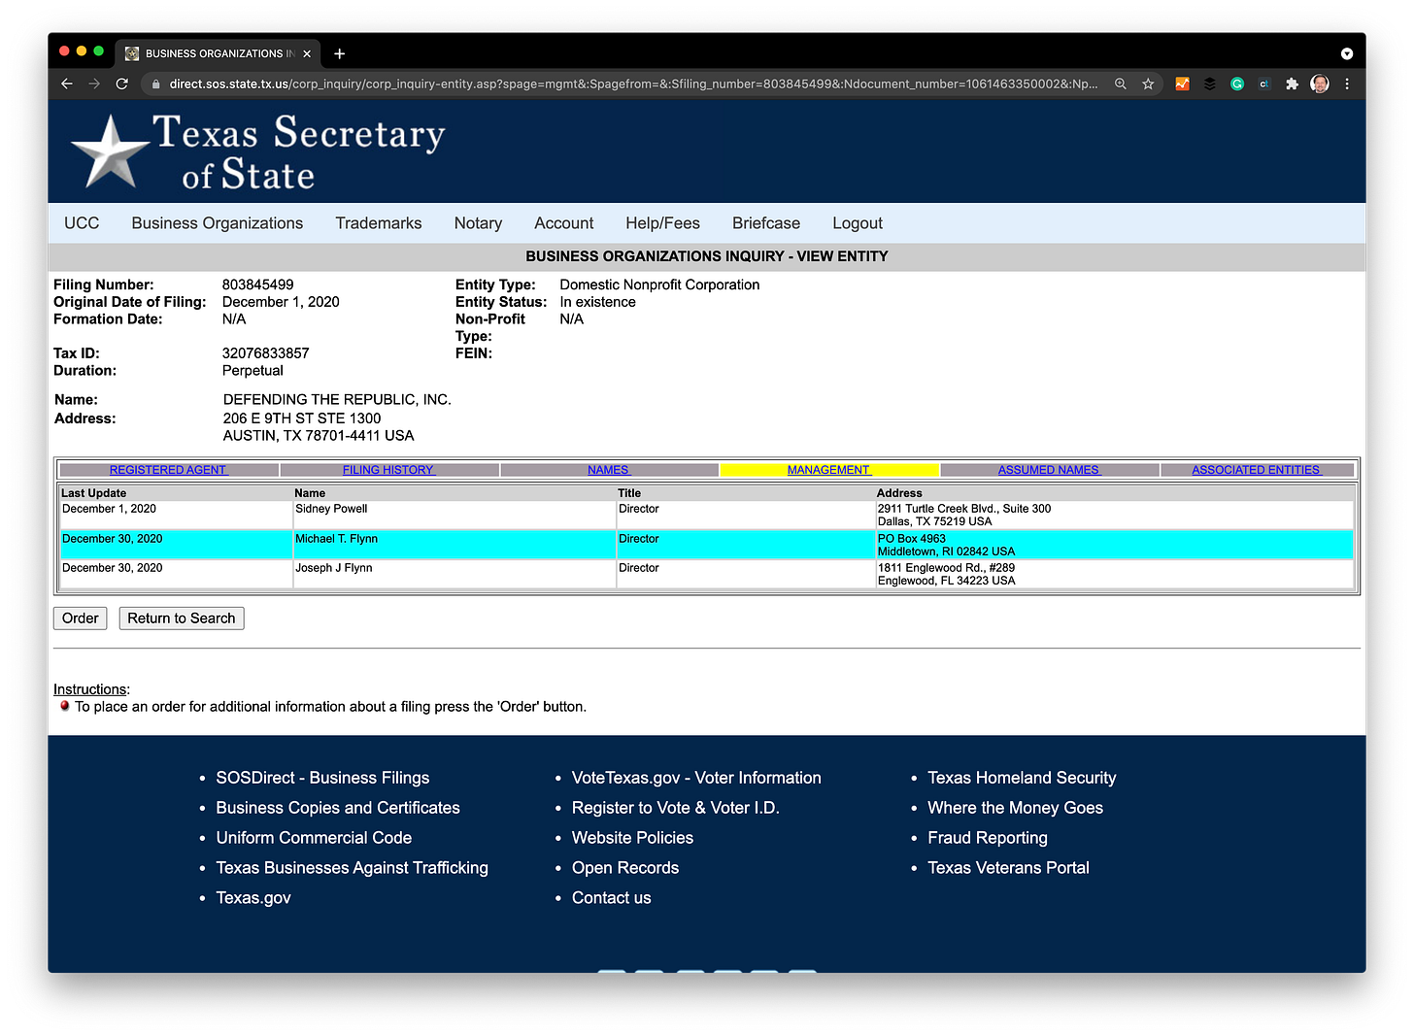Open Register to Vote & Voter I.D. link
This screenshot has height=1036, width=1414.
click(x=676, y=808)
